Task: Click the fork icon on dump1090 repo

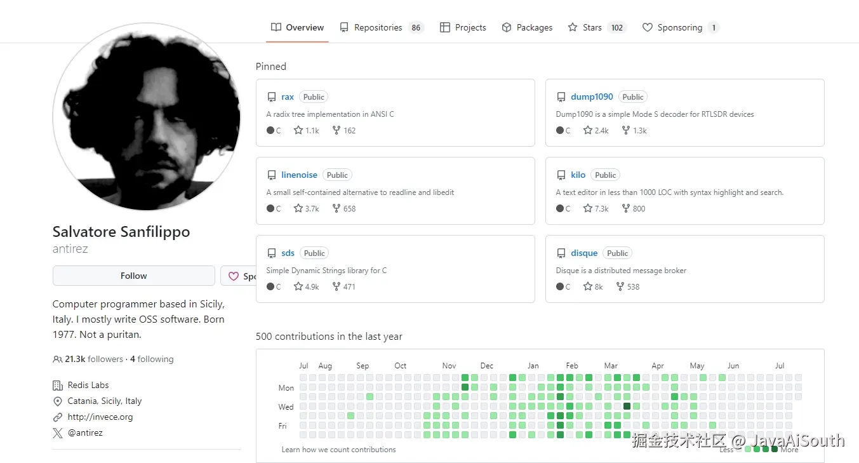Action: tap(626, 130)
